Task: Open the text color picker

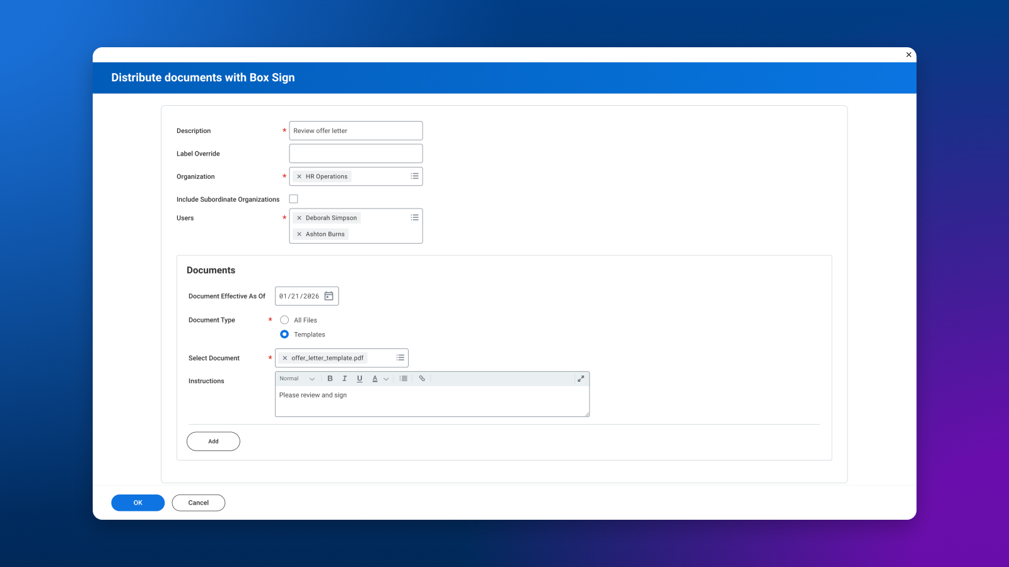Action: click(380, 379)
